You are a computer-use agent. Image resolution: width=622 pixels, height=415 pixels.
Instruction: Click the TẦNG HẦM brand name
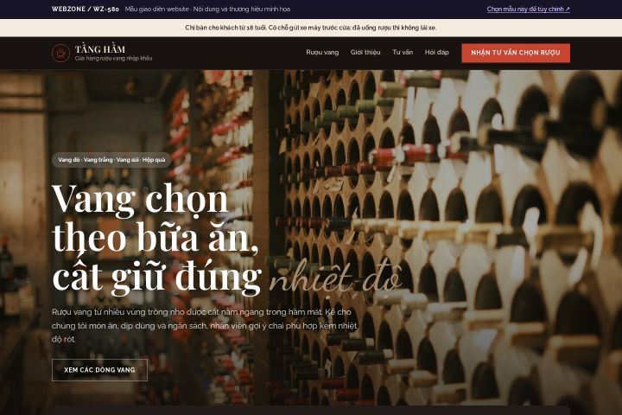[100, 49]
